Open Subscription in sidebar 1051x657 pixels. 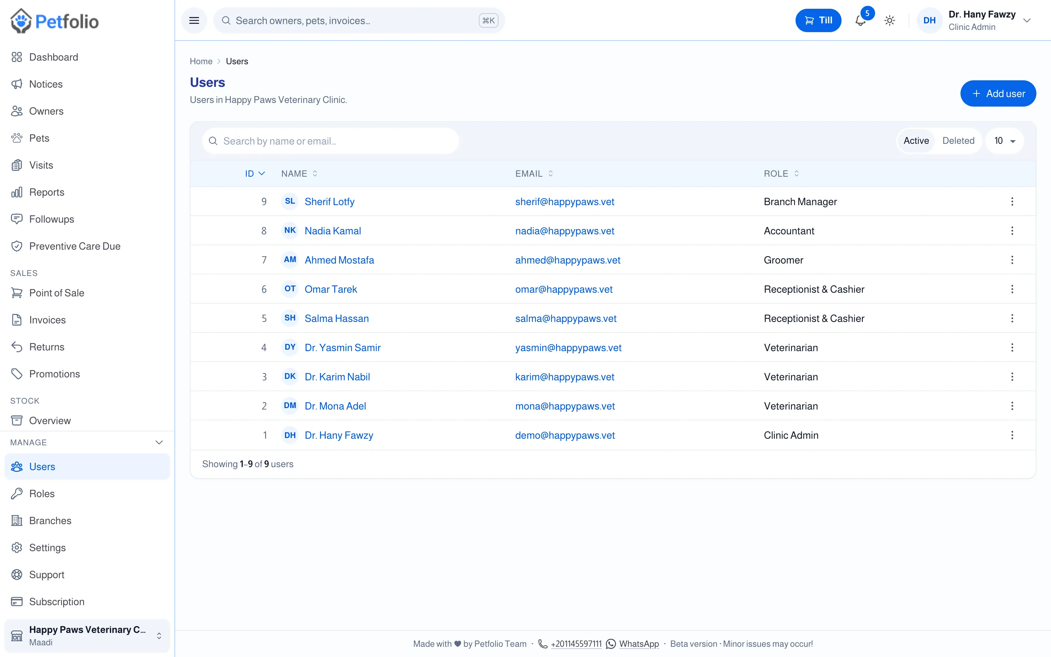click(87, 602)
